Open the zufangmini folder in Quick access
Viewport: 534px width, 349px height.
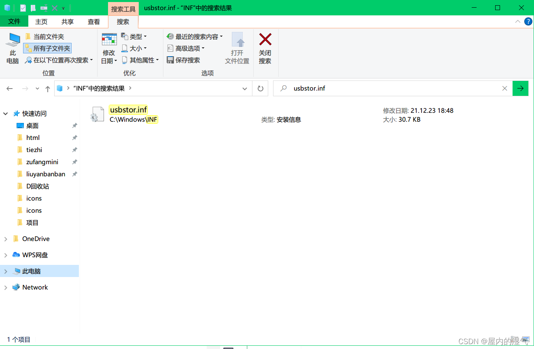(42, 162)
